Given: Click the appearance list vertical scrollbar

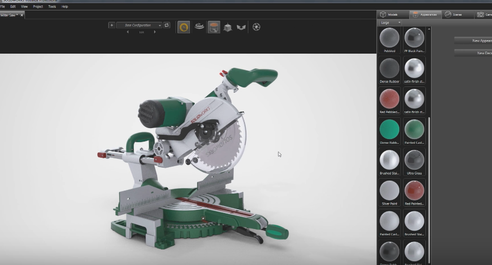Looking at the screenshot, I should pyautogui.click(x=429, y=191).
